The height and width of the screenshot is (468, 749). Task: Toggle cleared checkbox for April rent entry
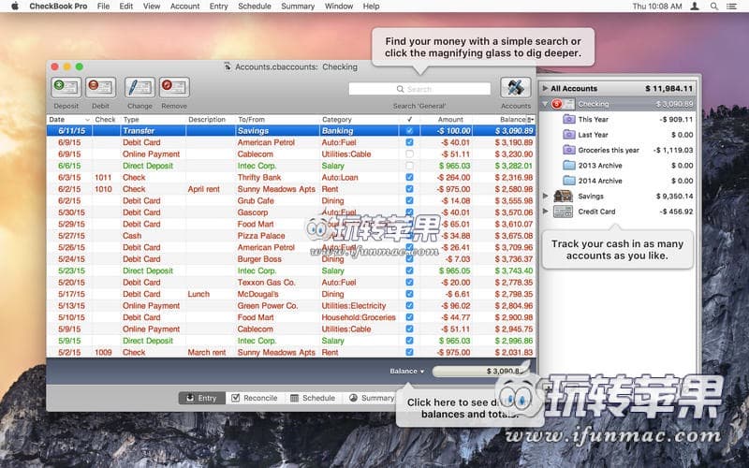(x=409, y=189)
